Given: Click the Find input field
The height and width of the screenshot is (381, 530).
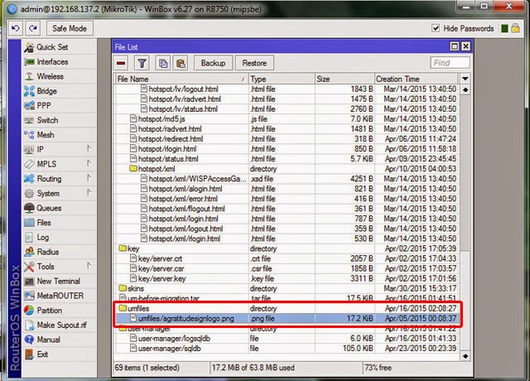Looking at the screenshot, I should [x=450, y=63].
